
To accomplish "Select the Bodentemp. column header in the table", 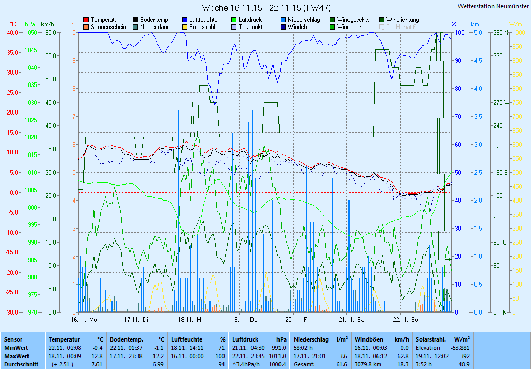I will pos(127,339).
